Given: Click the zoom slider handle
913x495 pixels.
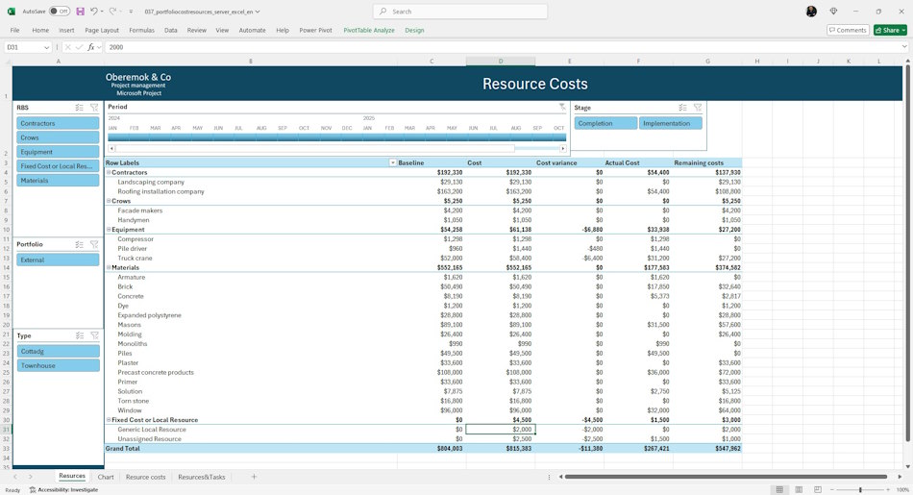Looking at the screenshot, I should pos(860,490).
